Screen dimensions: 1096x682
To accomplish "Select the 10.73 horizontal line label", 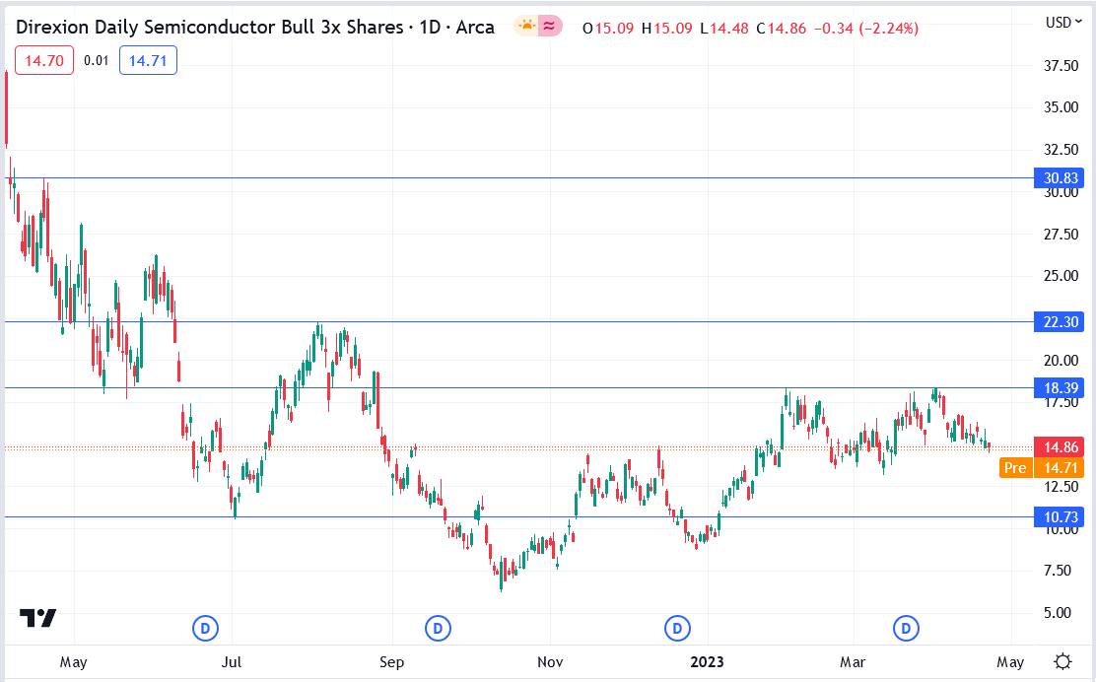I will tap(1059, 517).
